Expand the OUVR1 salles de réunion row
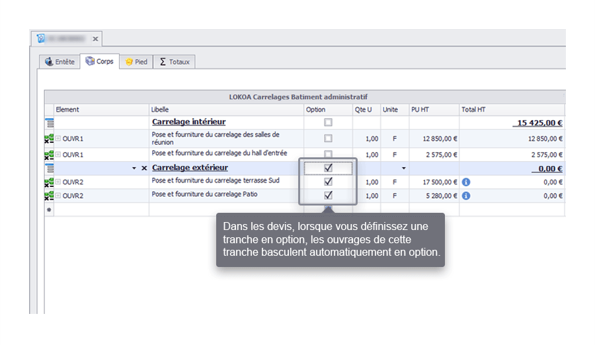The height and width of the screenshot is (345, 595). click(x=58, y=139)
